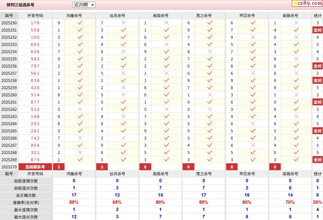The image size is (323, 220).
Task: Click 鸿雁 current kill number 2 red box
Action: pyautogui.click(x=59, y=167)
